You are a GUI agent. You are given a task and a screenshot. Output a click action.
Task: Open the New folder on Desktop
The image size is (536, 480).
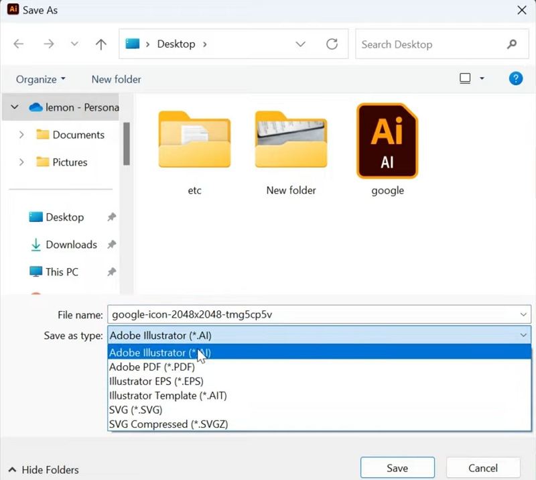pyautogui.click(x=291, y=141)
